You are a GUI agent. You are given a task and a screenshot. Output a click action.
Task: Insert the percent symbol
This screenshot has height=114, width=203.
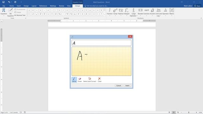[x=60, y=14]
